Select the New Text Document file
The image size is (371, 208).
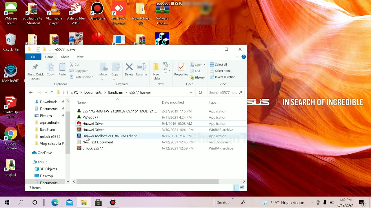98,142
